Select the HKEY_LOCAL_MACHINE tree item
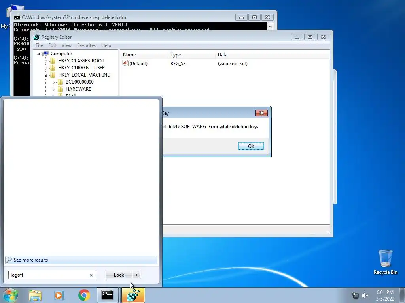The height and width of the screenshot is (303, 405). click(84, 75)
